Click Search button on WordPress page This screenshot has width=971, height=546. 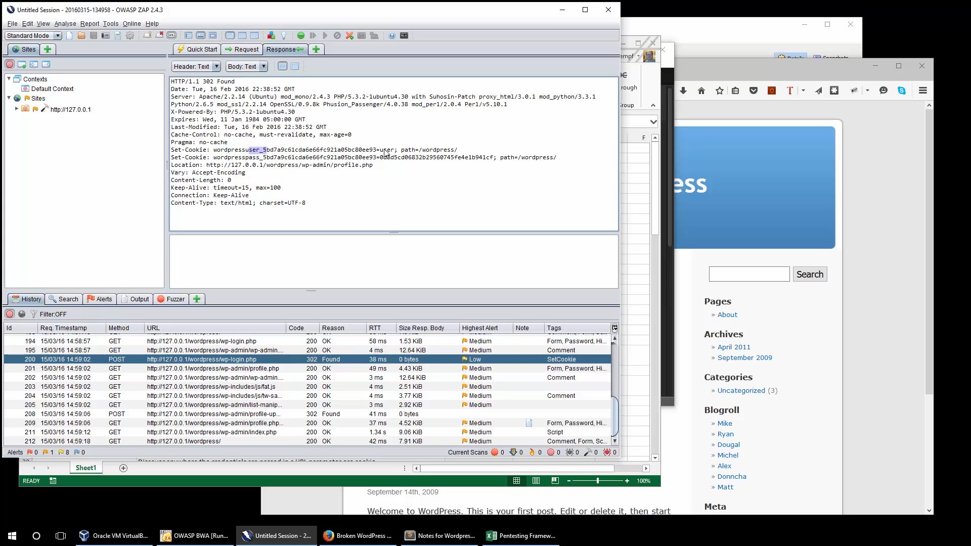pyautogui.click(x=810, y=274)
